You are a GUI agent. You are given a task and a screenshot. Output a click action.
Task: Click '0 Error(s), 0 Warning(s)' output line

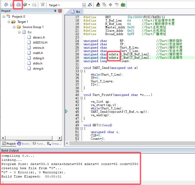point(33,172)
